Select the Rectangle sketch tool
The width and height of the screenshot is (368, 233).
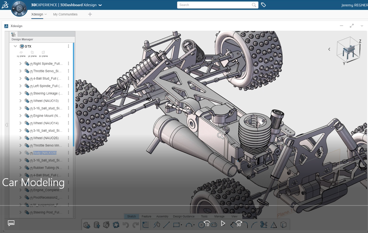point(176,225)
